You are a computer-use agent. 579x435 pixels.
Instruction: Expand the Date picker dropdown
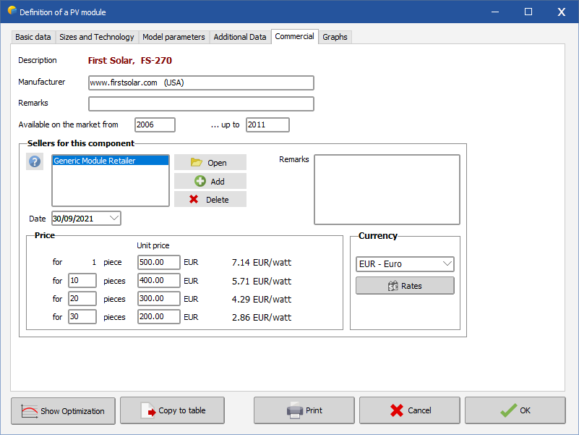114,219
